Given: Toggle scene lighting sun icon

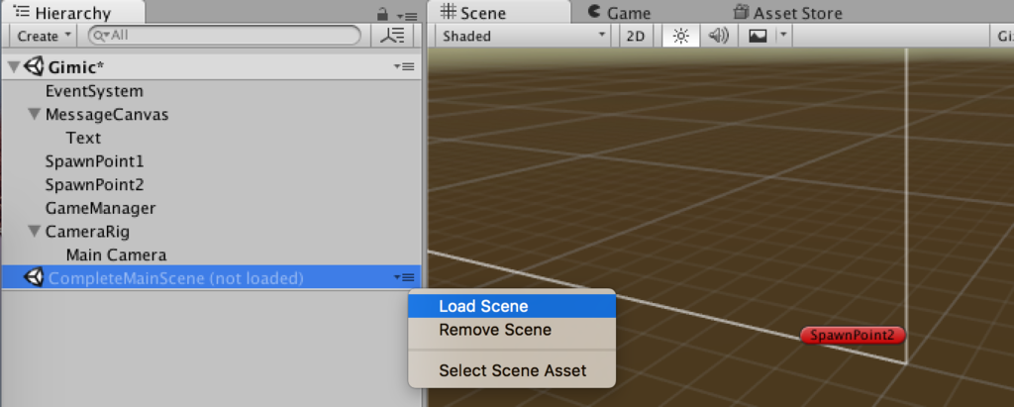Looking at the screenshot, I should click(x=680, y=37).
